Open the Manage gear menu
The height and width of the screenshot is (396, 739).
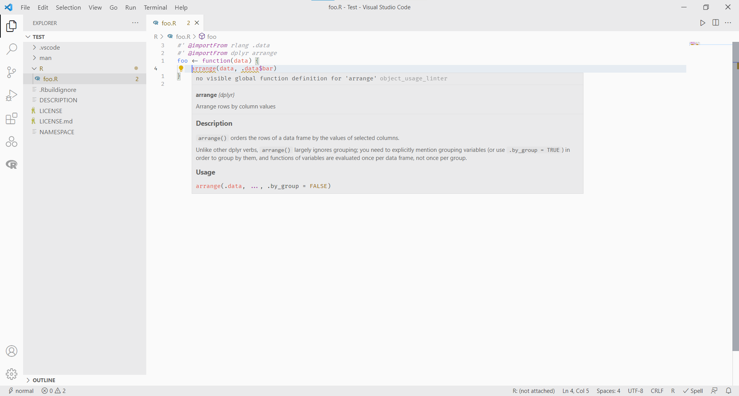(x=12, y=374)
